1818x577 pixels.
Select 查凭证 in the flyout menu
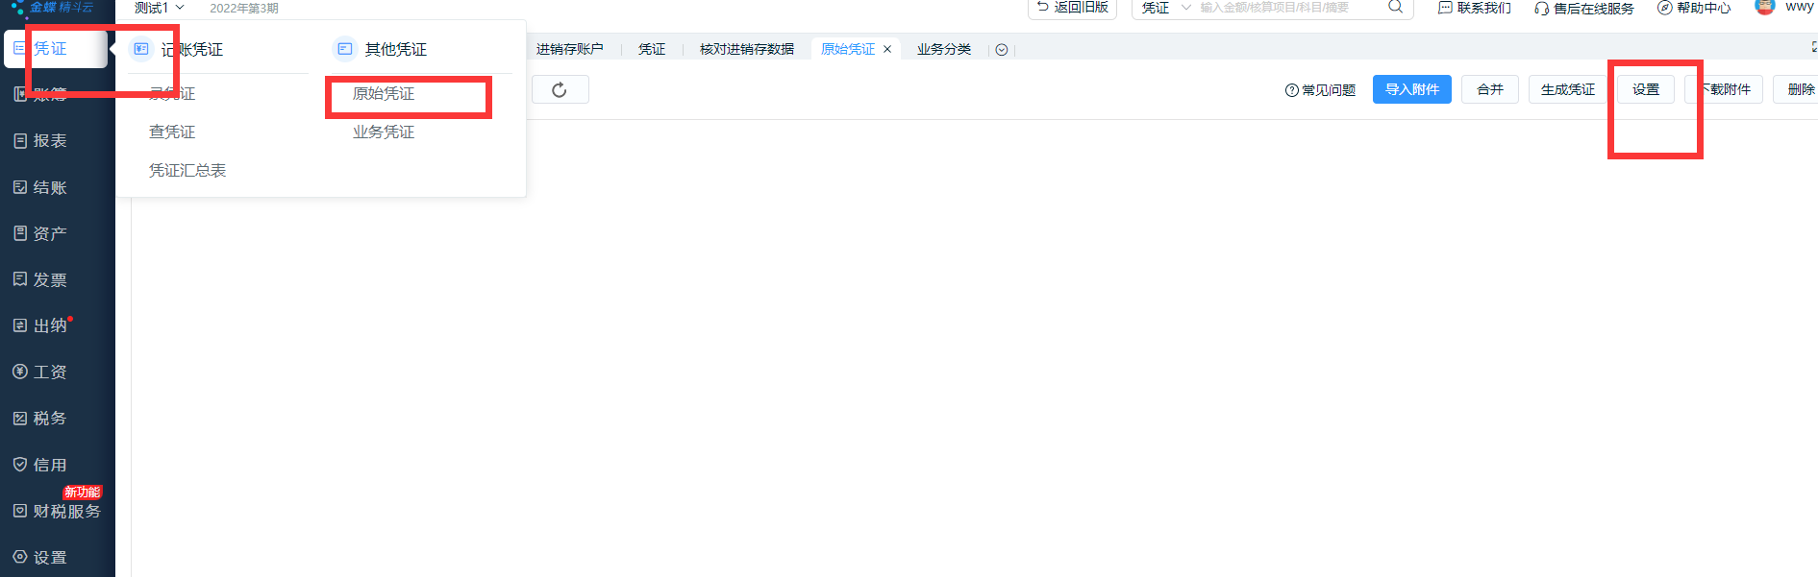tap(172, 132)
